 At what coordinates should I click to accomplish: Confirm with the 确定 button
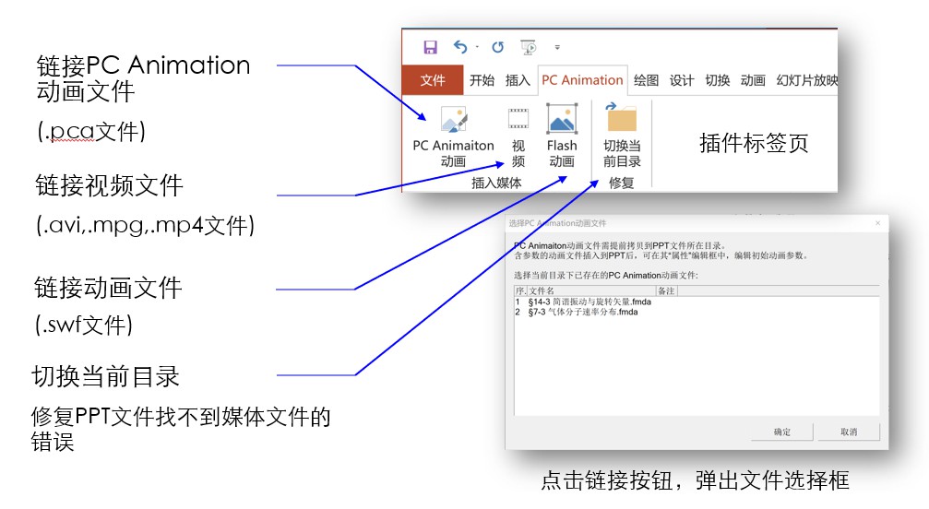tap(781, 432)
